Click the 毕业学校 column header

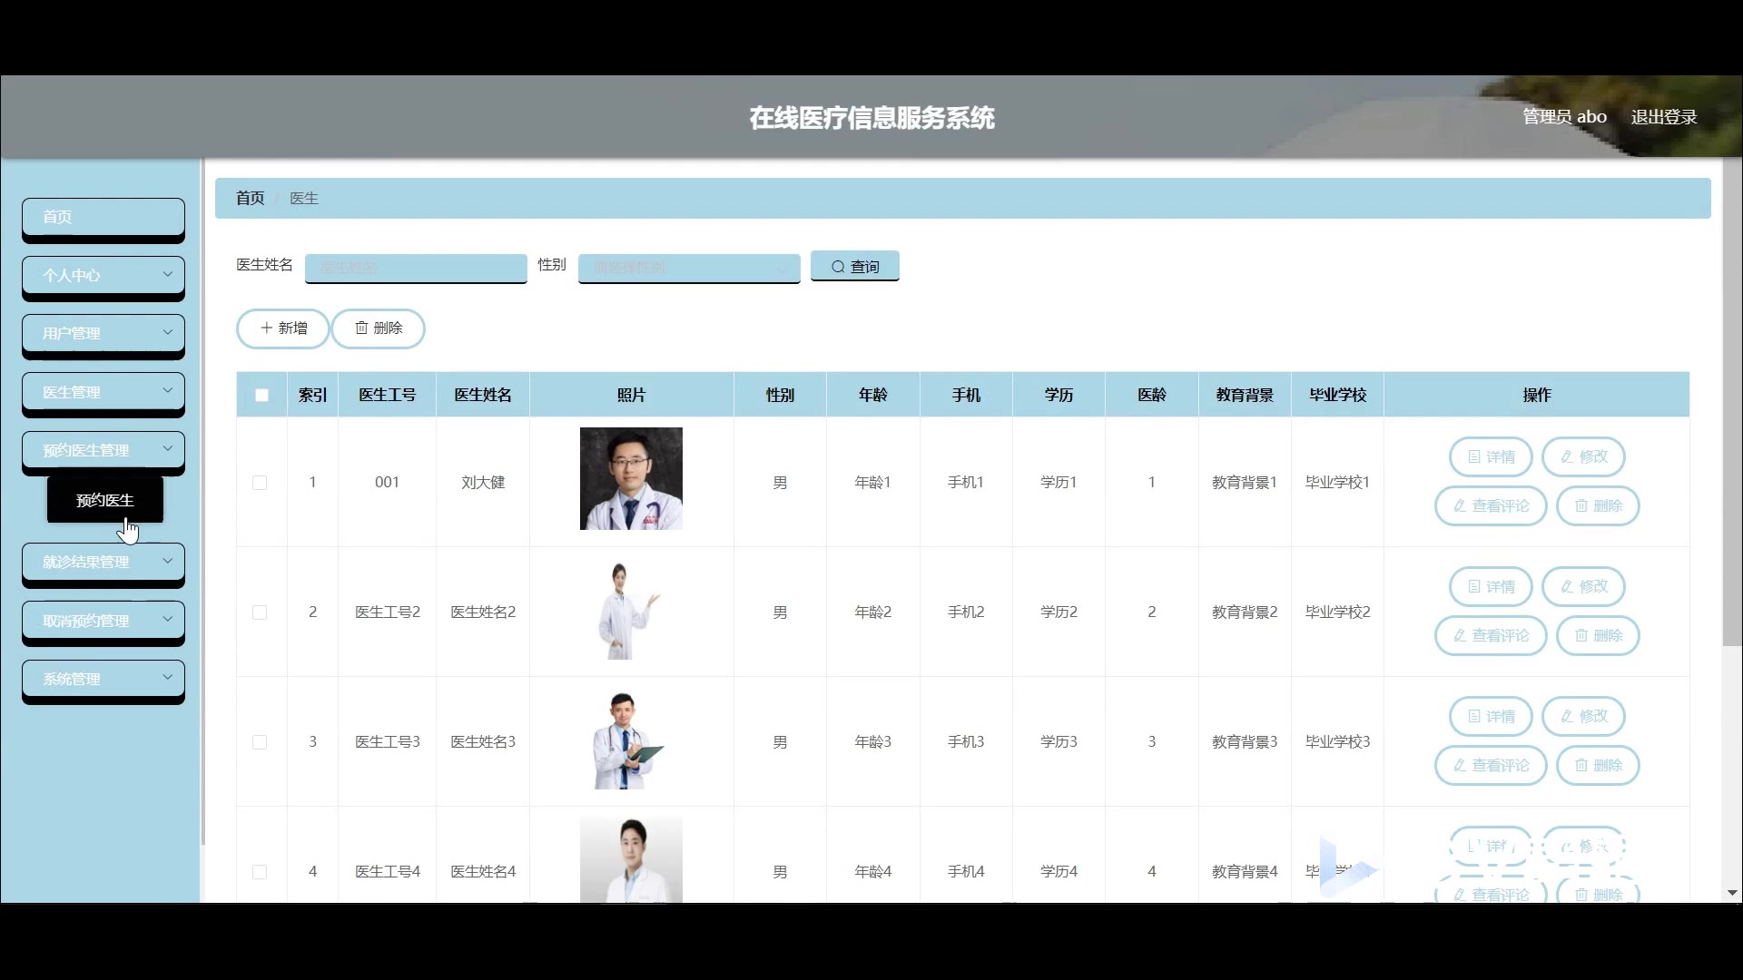(x=1337, y=395)
